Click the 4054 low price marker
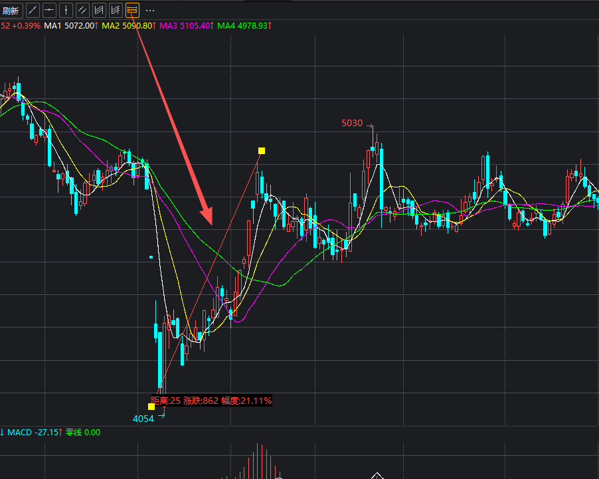Viewport: 599px width, 479px height. coord(143,419)
